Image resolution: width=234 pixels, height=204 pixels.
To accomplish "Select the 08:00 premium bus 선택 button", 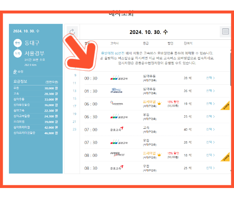I will coord(211,155).
